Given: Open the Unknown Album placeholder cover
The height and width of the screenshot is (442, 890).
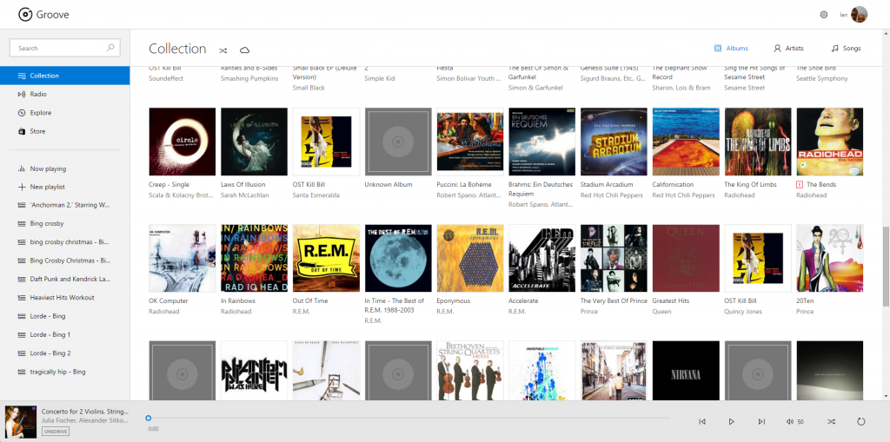Looking at the screenshot, I should point(398,142).
